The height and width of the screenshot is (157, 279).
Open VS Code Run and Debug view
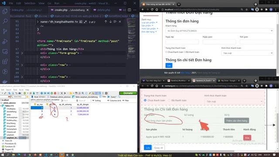(x=5, y=41)
